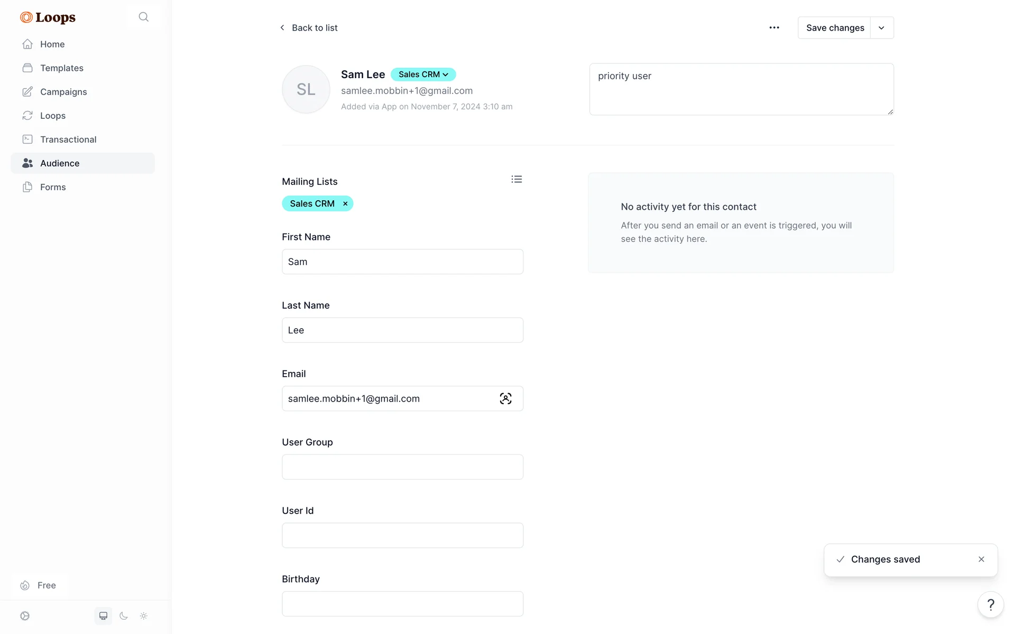This screenshot has width=1015, height=634.
Task: Click the Loops logo in the sidebar
Action: click(48, 17)
